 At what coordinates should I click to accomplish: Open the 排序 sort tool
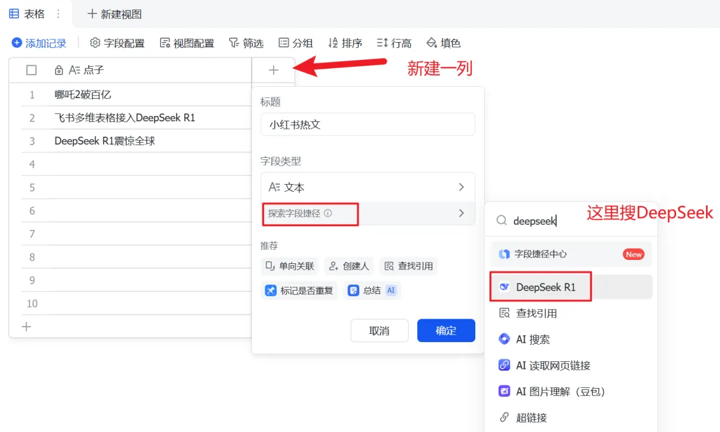click(345, 43)
